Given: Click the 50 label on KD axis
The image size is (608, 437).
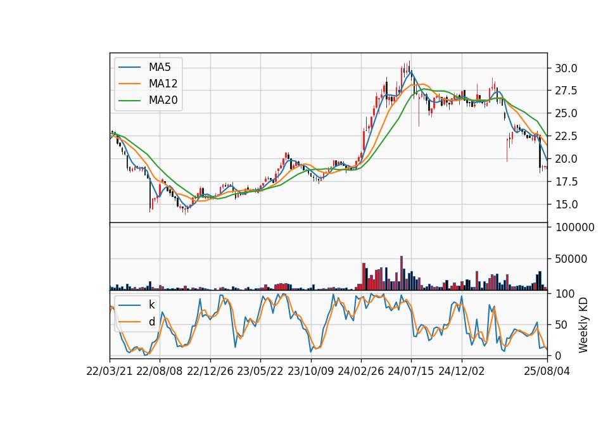Looking at the screenshot, I should point(561,324).
